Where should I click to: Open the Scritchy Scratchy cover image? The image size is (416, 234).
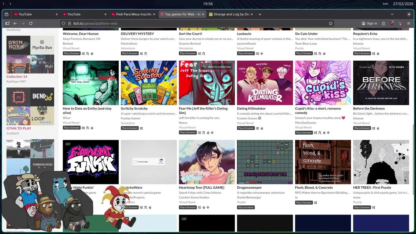[149, 83]
